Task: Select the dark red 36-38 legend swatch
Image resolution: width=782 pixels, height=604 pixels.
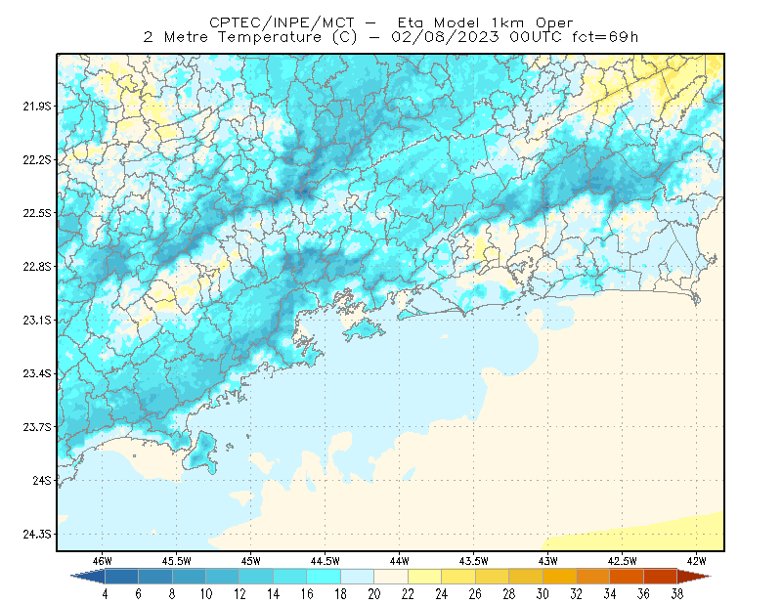Action: [660, 576]
